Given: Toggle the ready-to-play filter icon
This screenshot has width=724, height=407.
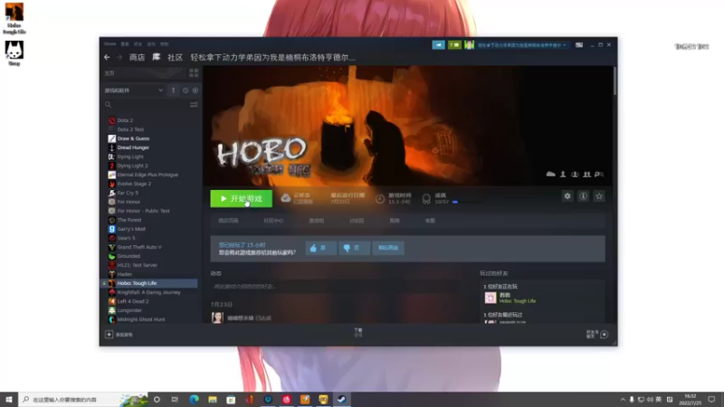Looking at the screenshot, I should [195, 90].
